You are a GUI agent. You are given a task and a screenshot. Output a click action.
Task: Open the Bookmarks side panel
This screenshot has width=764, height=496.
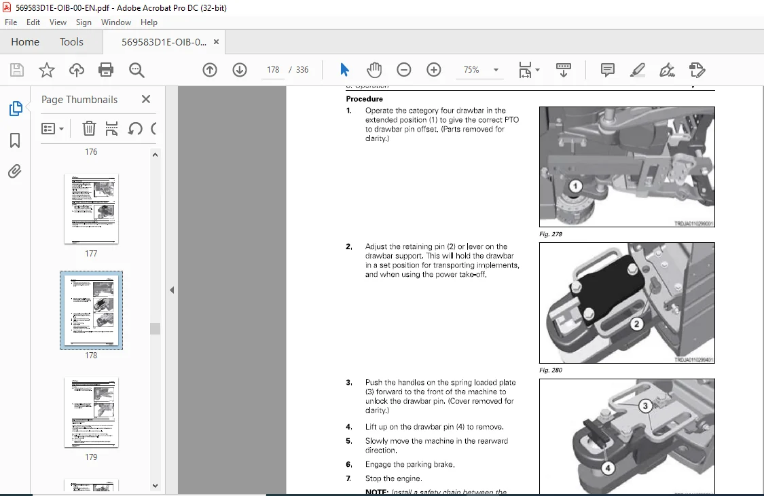[x=15, y=140]
